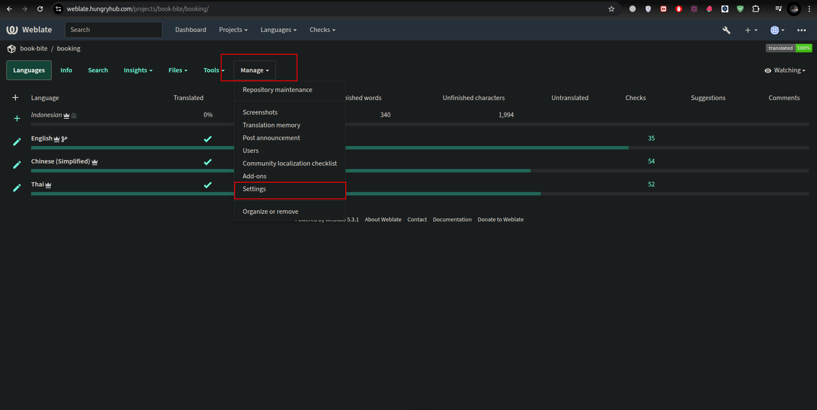Screen dimensions: 817x410
Task: Toggle the Watching eye dropdown
Action: 785,71
